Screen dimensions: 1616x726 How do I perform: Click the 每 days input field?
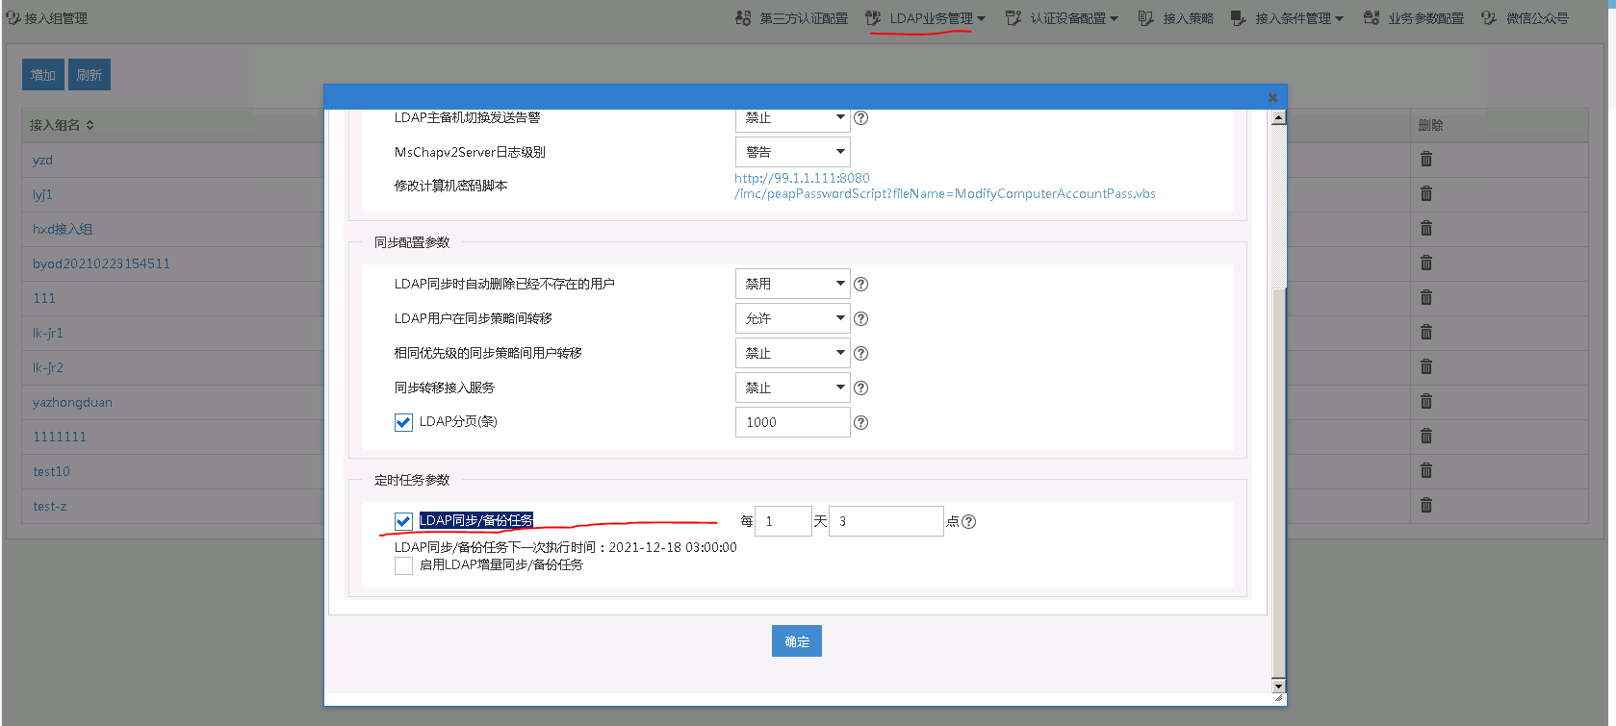click(x=783, y=521)
